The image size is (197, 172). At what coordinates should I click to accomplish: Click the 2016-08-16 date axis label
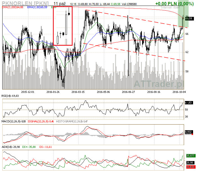154,92
